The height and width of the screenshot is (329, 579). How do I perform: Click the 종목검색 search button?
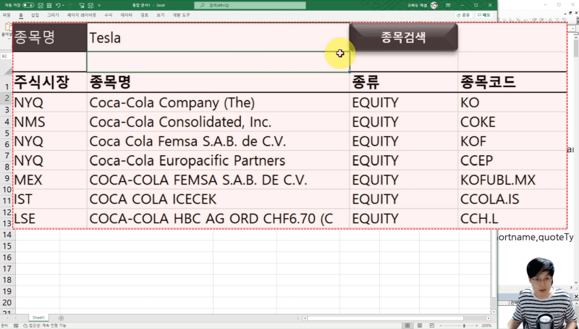coord(403,37)
